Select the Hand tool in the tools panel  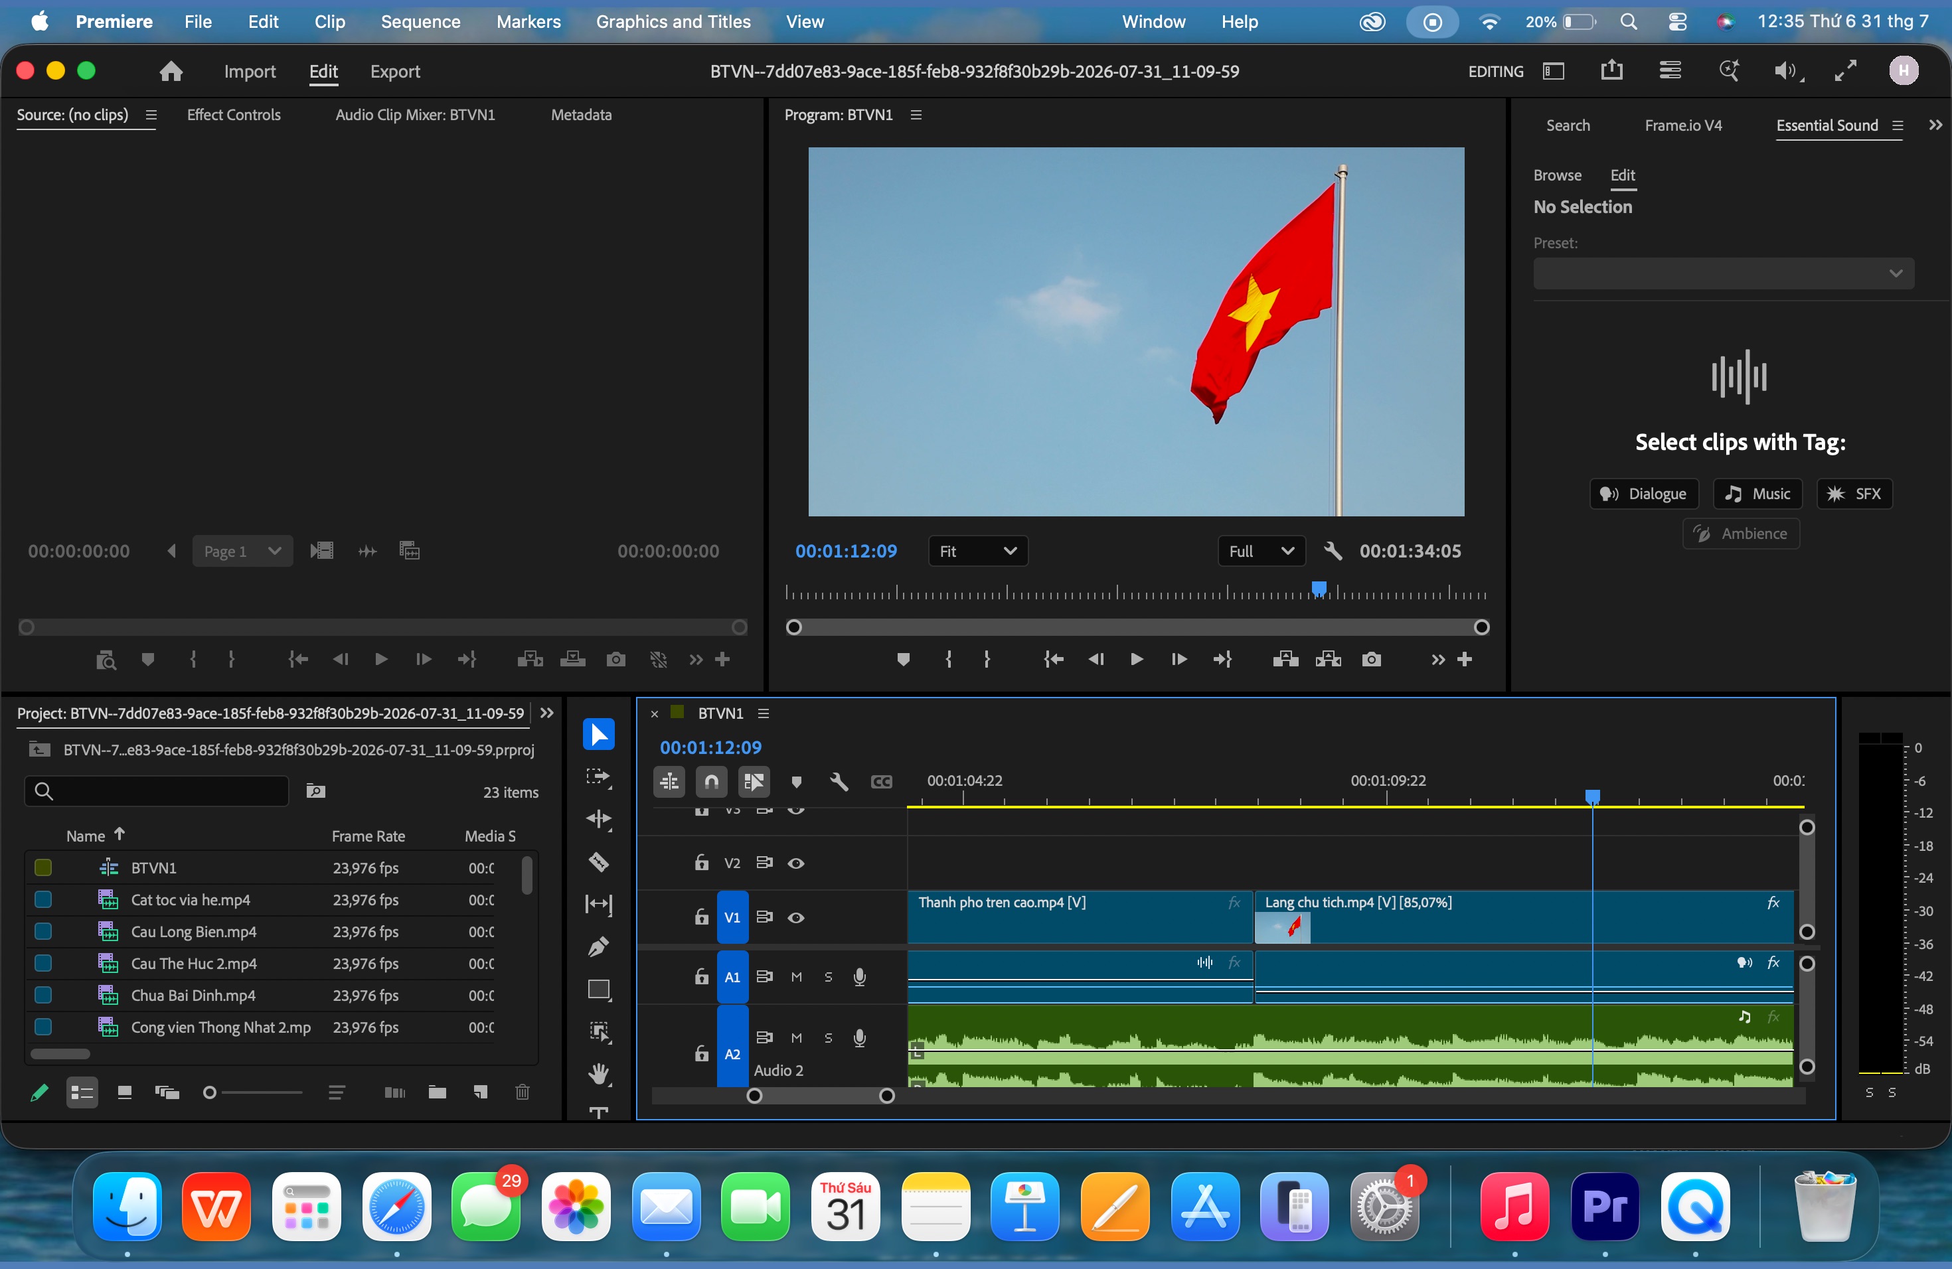pos(599,1074)
